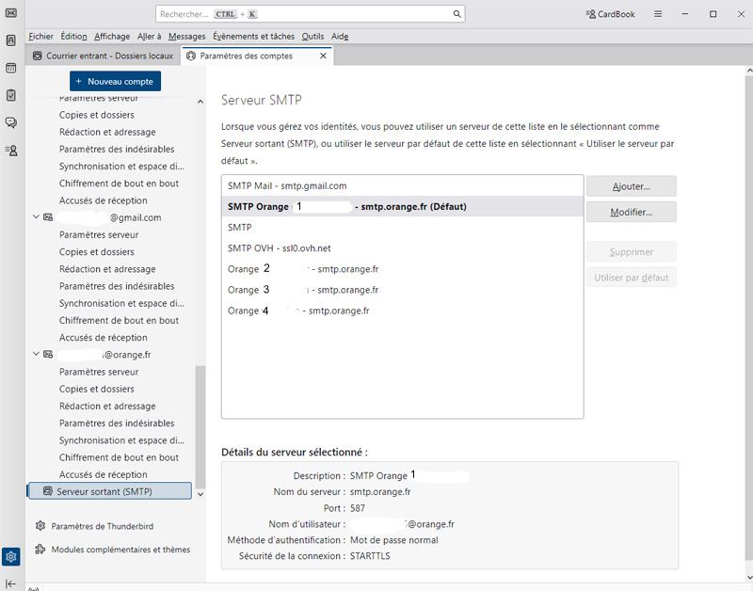Screen dimensions: 753x591
Task: Open Synchronisation et espace under orange.fr
Action: (x=121, y=440)
